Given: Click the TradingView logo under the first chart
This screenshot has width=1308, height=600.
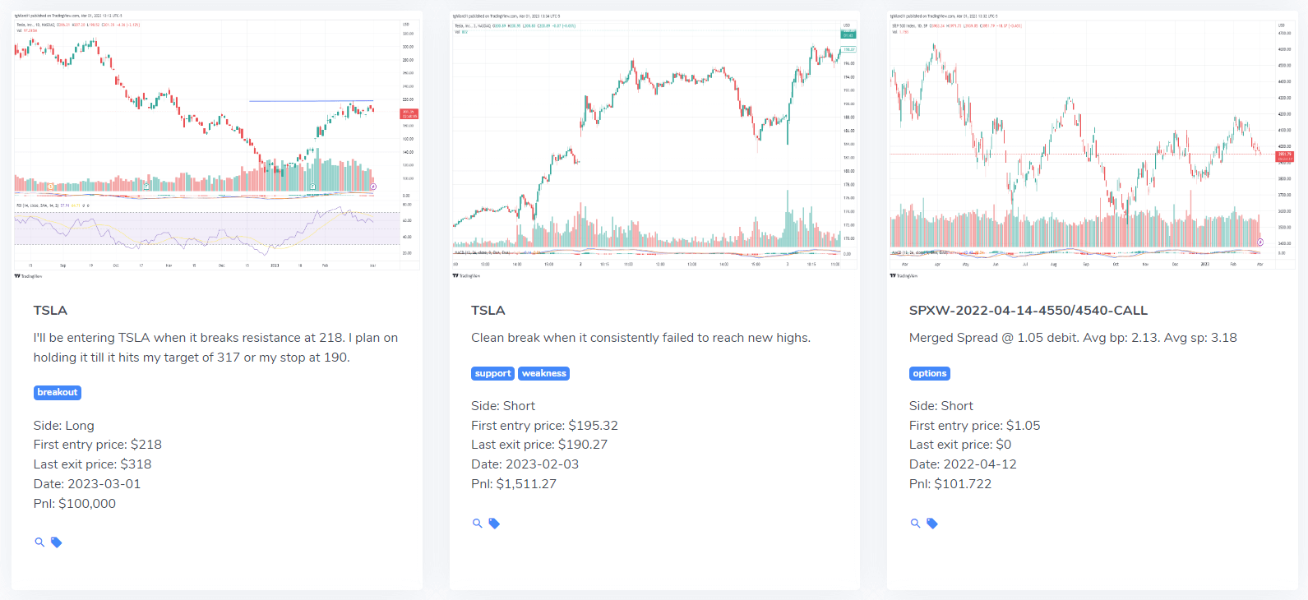Looking at the screenshot, I should click(x=29, y=276).
